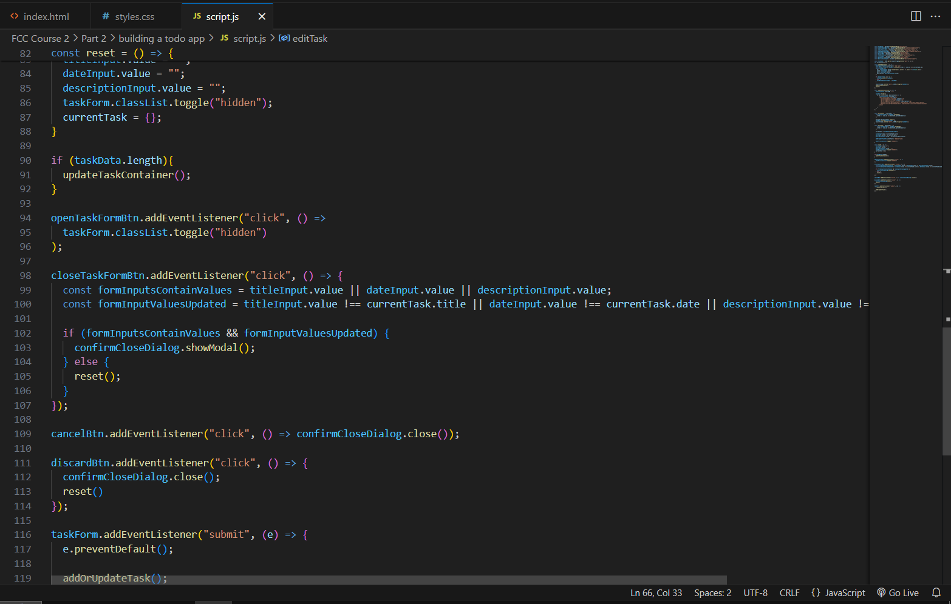Open the Part 2 breadcrumb folder
951x604 pixels.
click(x=94, y=38)
